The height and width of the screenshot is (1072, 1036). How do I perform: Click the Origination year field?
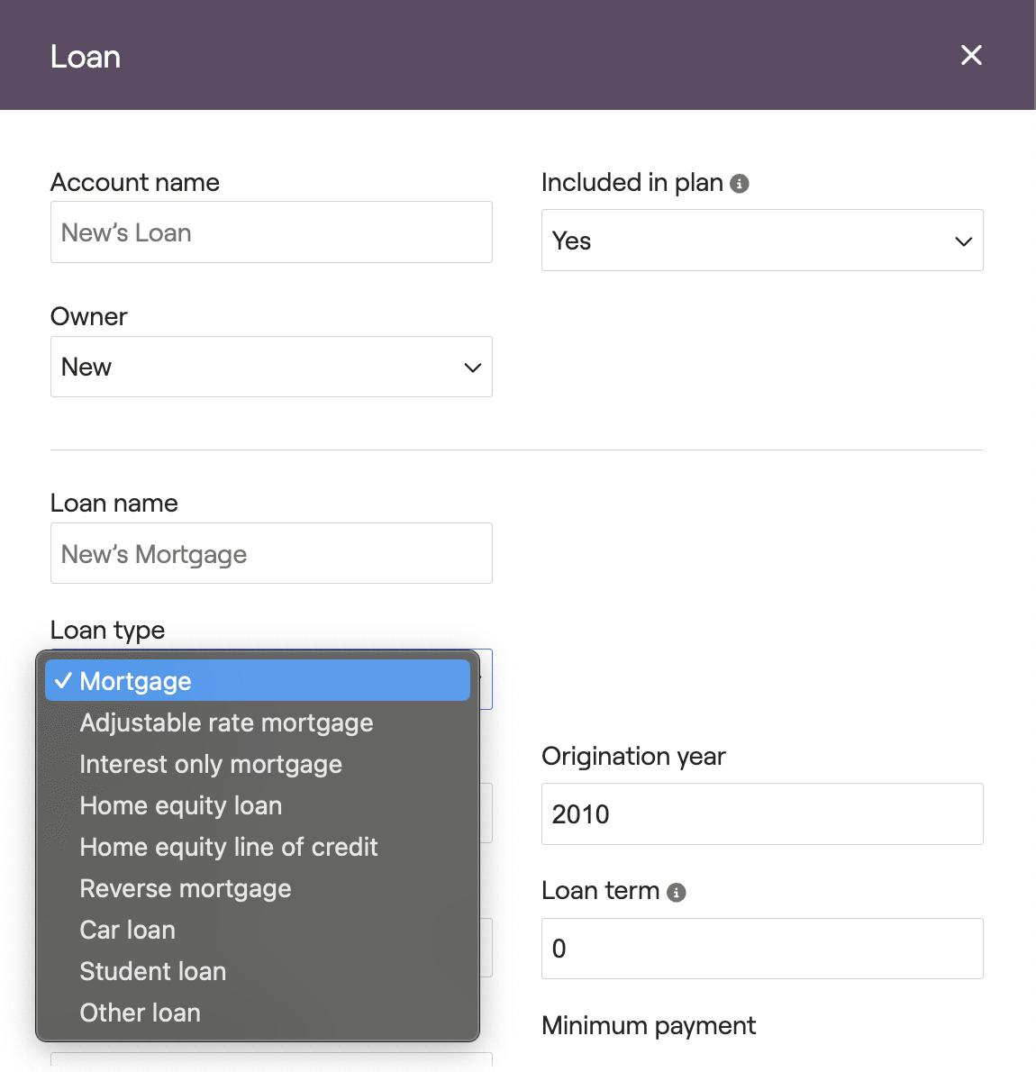[x=762, y=813]
